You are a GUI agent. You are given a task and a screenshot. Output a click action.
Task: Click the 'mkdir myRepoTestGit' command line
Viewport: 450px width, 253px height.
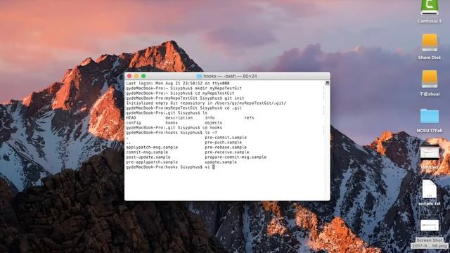184,88
